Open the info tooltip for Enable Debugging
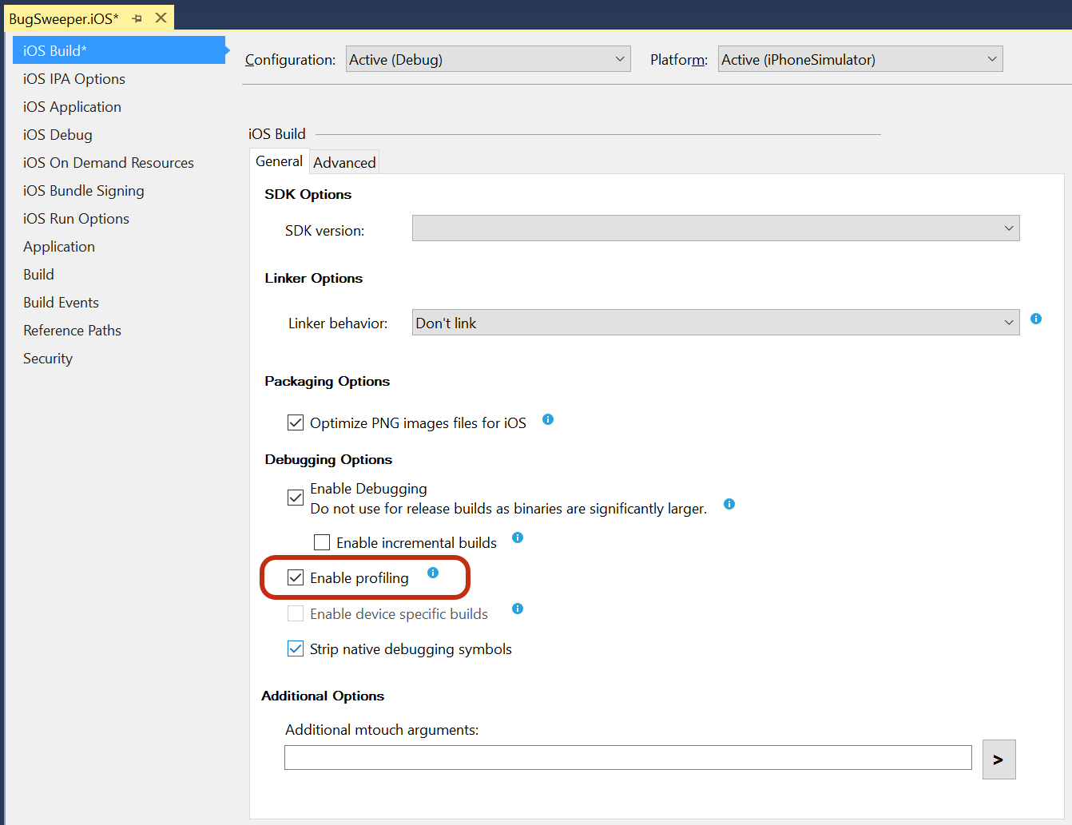The width and height of the screenshot is (1072, 825). [x=729, y=504]
